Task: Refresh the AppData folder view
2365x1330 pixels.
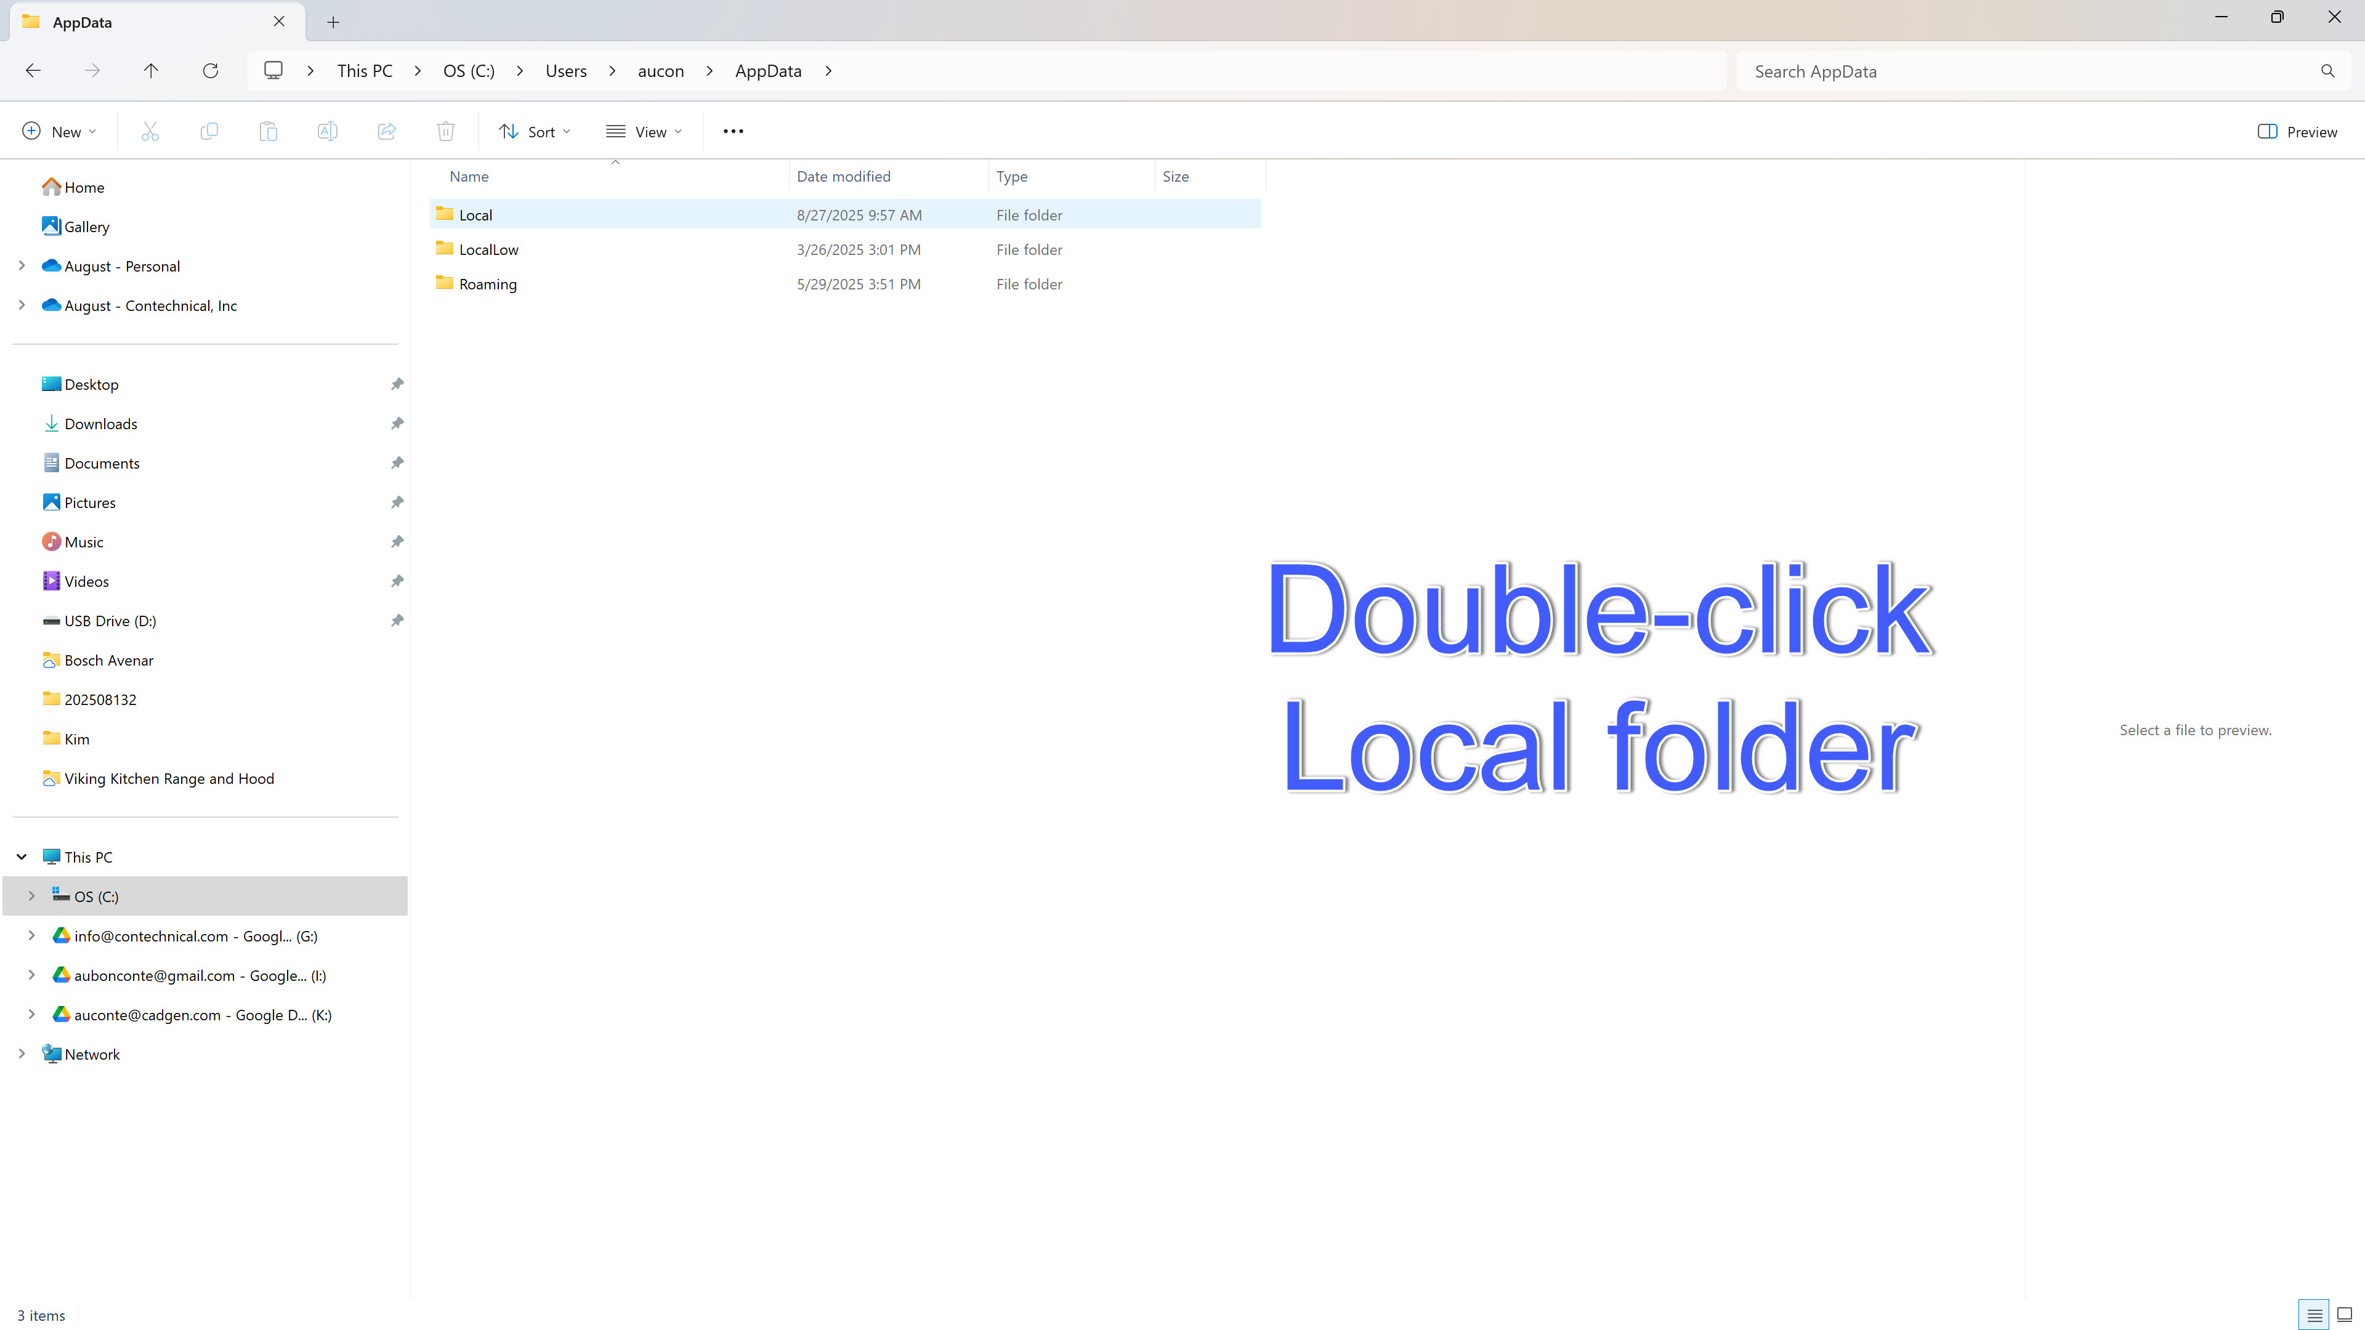Action: pyautogui.click(x=210, y=71)
